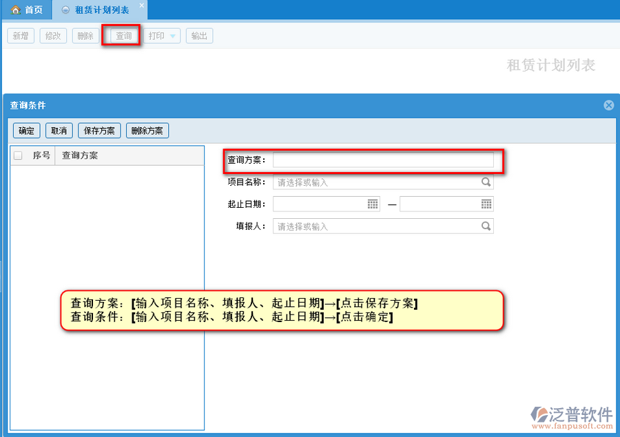Focus the end date field of 起止日期
620x437 pixels.
446,204
